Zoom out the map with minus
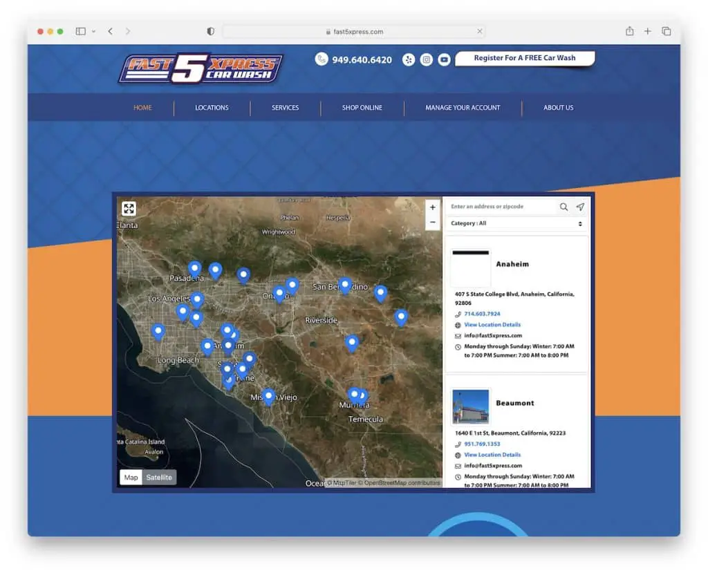Screen dimensions: 708x573 [x=433, y=222]
